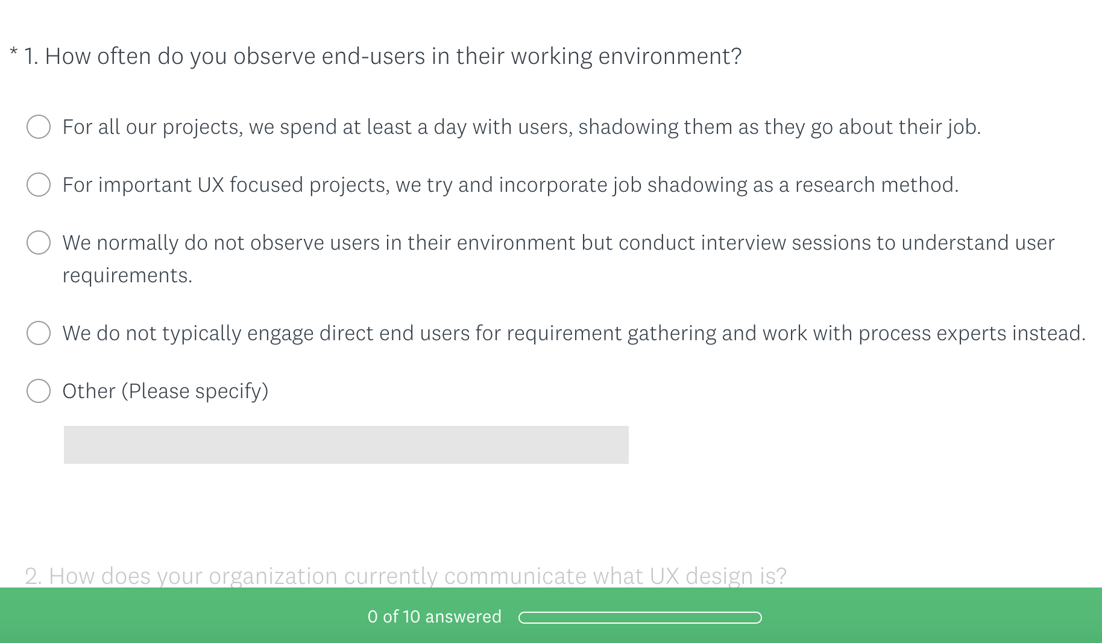Click the answered progress bar in footer
Viewport: 1102px width, 643px height.
[640, 618]
